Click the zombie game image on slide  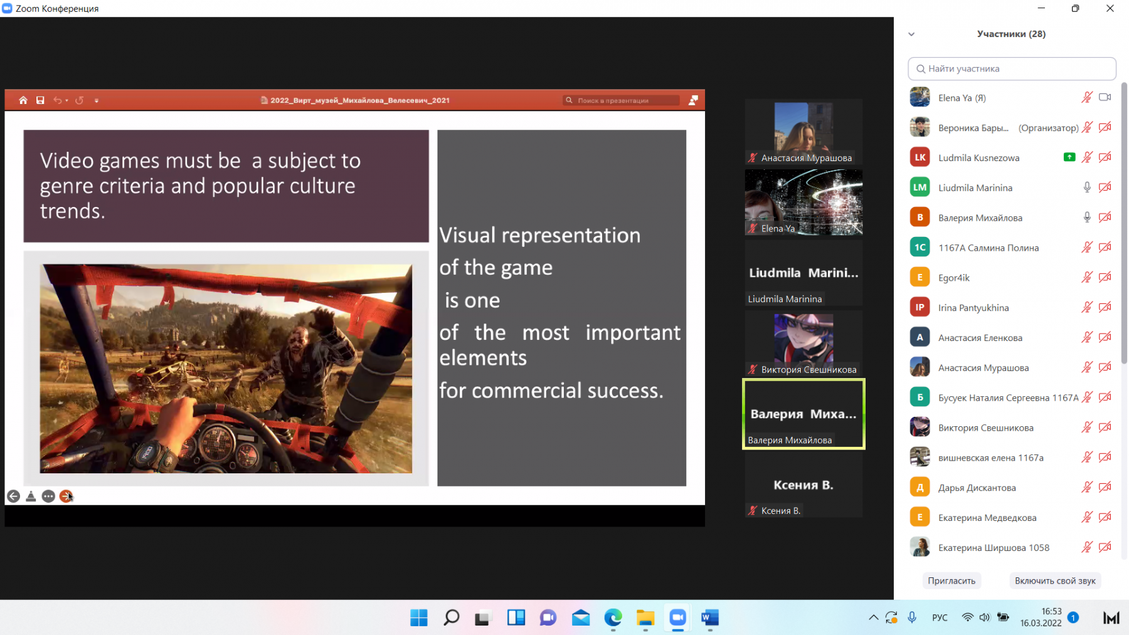(x=226, y=369)
